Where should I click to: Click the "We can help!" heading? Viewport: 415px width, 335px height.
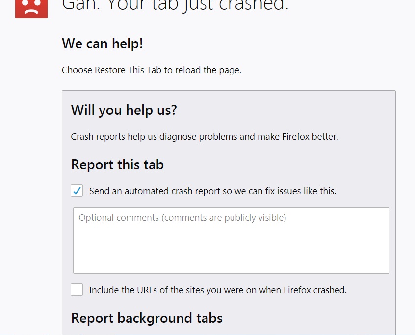tap(103, 44)
